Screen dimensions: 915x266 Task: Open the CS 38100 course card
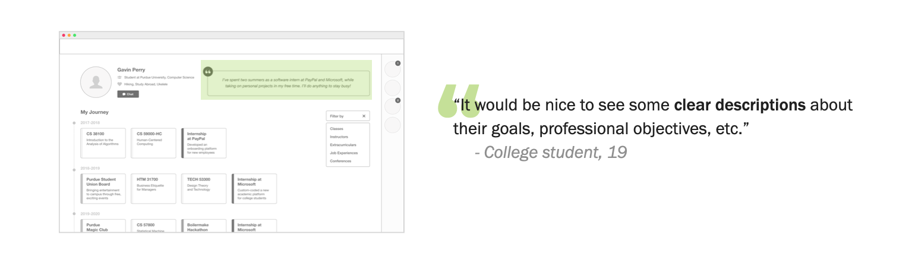point(103,143)
